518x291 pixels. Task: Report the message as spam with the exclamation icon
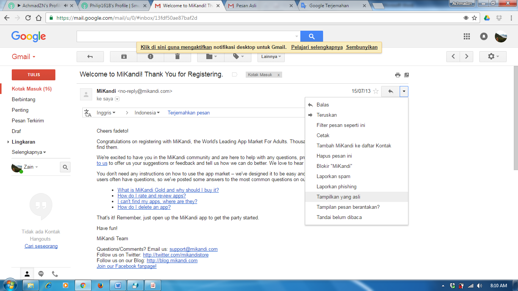point(150,56)
